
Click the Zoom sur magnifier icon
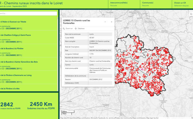tap(64, 28)
